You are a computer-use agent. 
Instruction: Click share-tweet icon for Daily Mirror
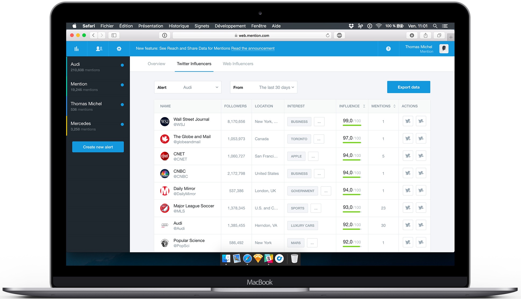(421, 191)
